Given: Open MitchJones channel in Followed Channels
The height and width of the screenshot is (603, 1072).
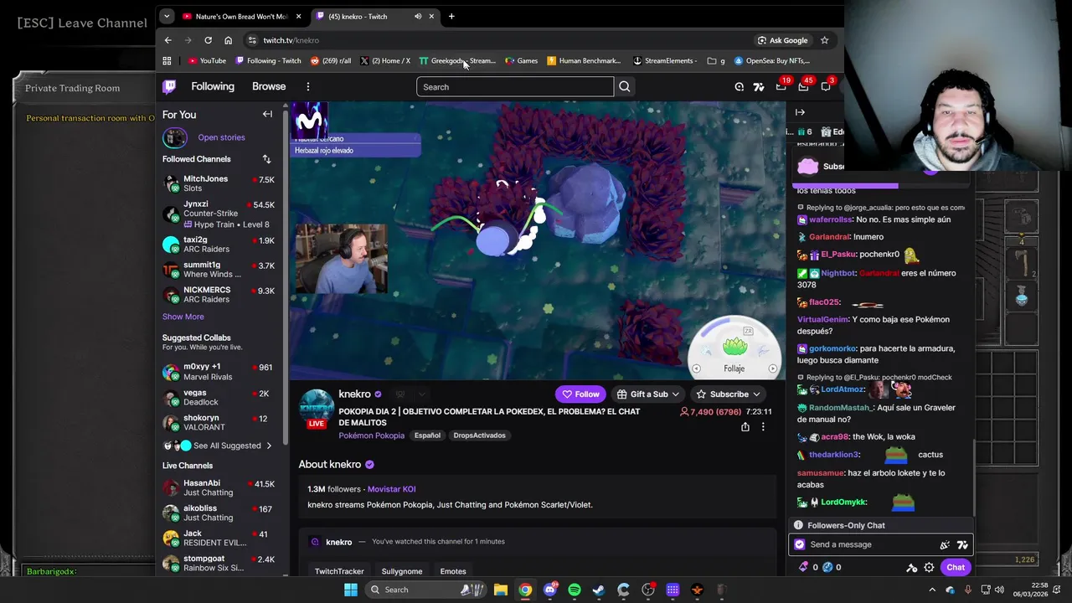Looking at the screenshot, I should point(219,183).
